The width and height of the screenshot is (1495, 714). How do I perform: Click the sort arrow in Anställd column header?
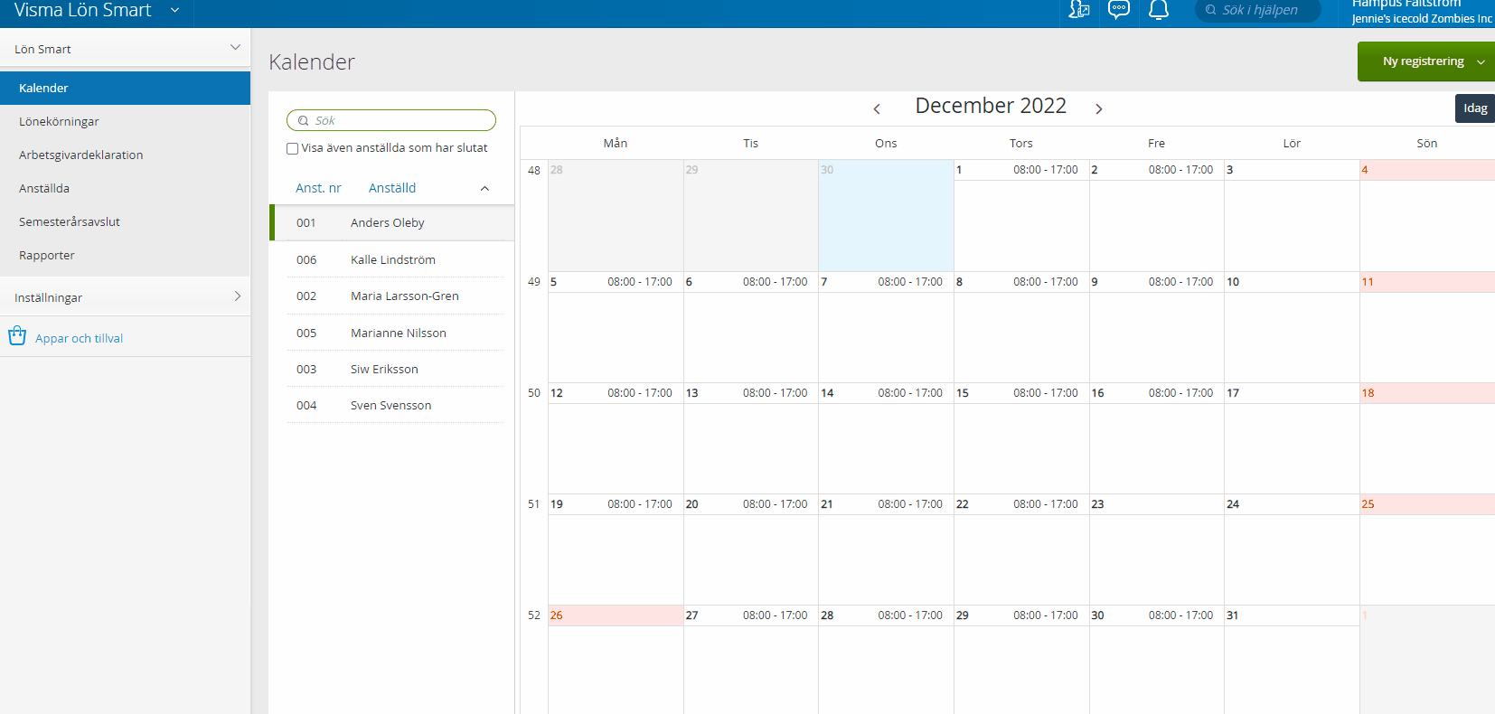click(484, 188)
